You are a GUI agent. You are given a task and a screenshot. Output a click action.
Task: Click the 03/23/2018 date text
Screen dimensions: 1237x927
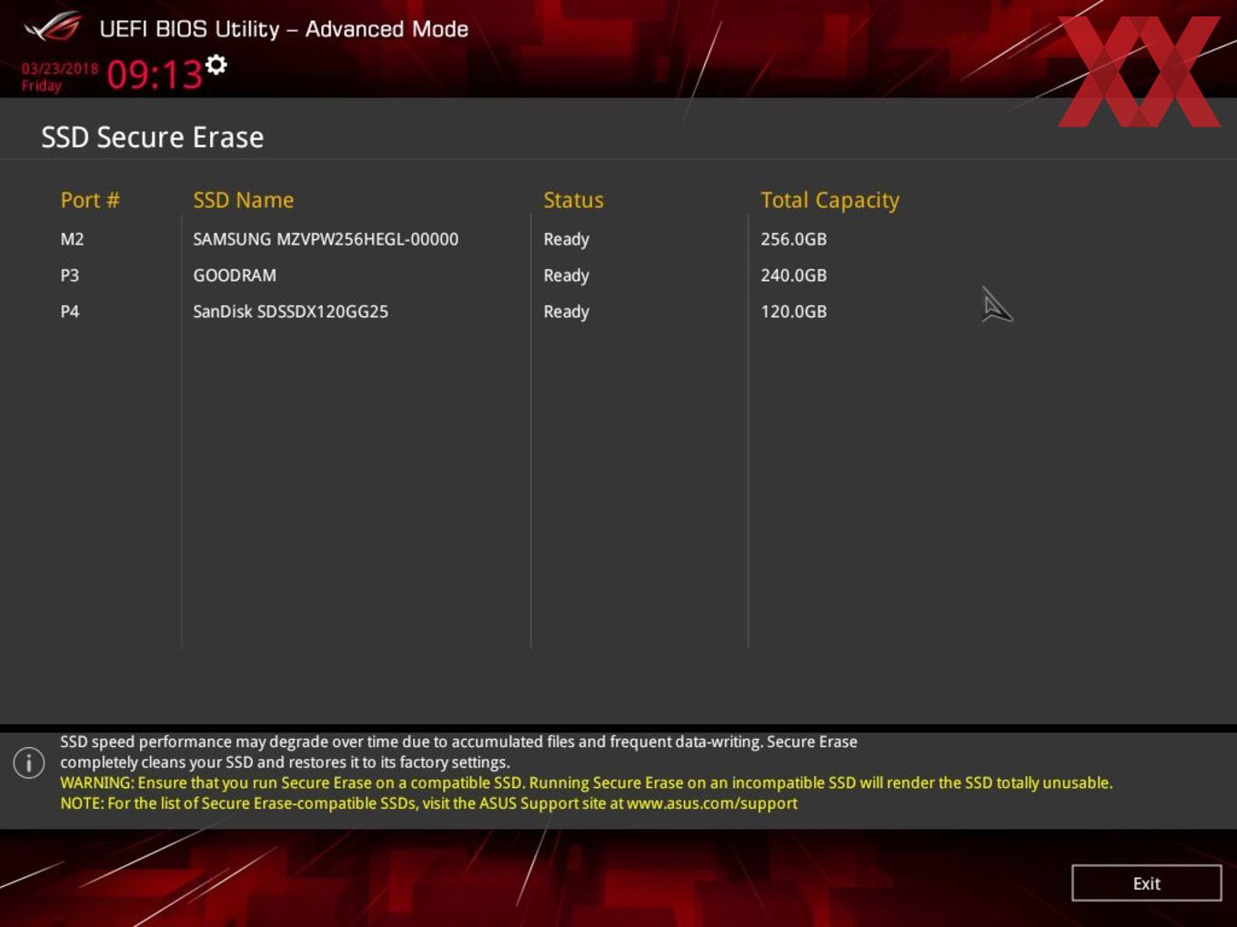(x=60, y=68)
